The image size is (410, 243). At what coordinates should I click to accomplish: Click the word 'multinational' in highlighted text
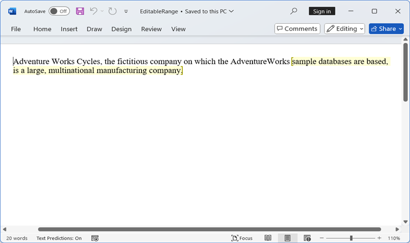(x=71, y=70)
